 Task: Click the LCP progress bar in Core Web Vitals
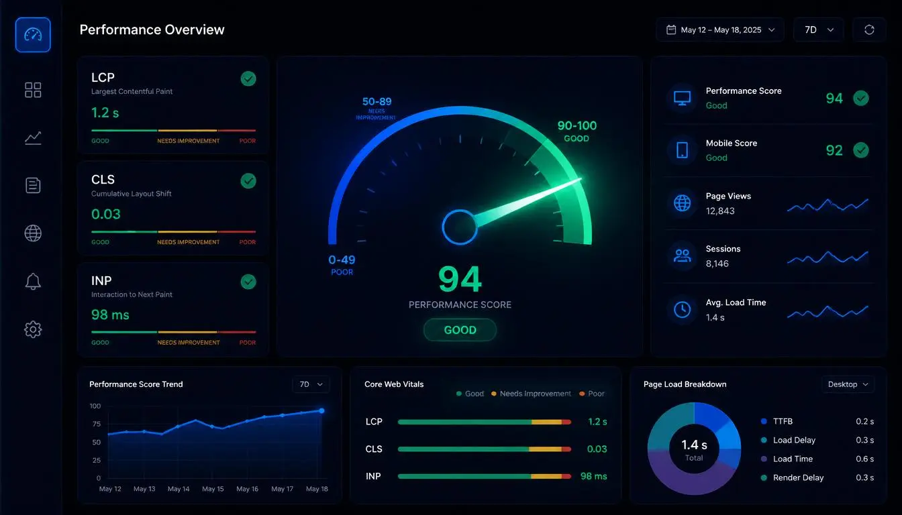tap(485, 422)
